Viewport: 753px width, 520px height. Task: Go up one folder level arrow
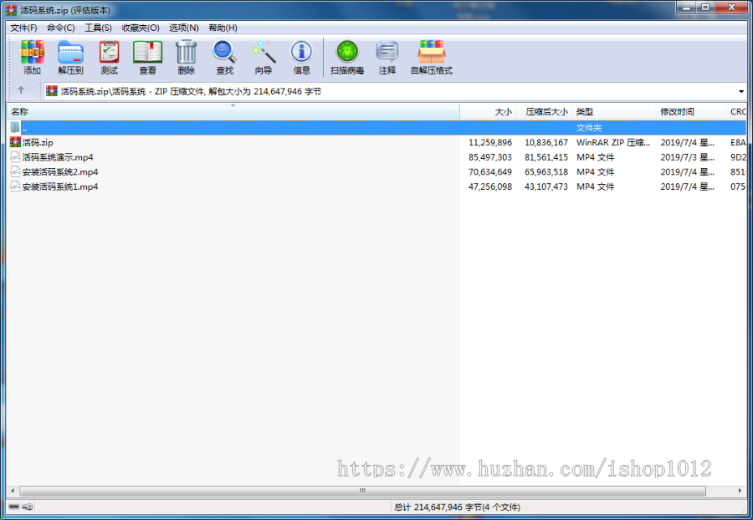21,89
